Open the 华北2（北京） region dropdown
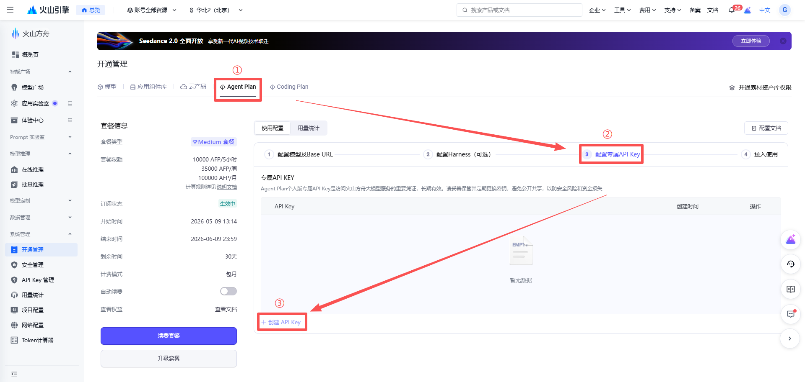Screen dimensions: 805x382 (216, 10)
